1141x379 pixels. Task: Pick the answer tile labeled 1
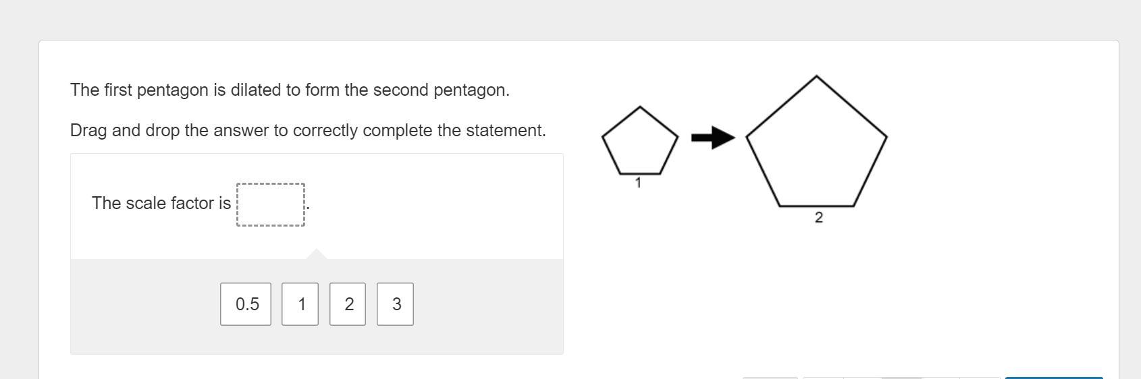pyautogui.click(x=300, y=304)
